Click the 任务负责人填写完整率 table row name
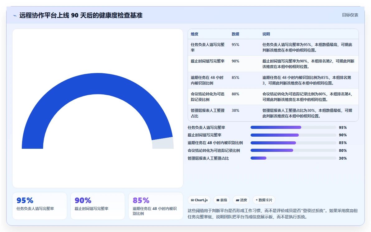Viewport: 371px width, 232px height. coord(208,48)
